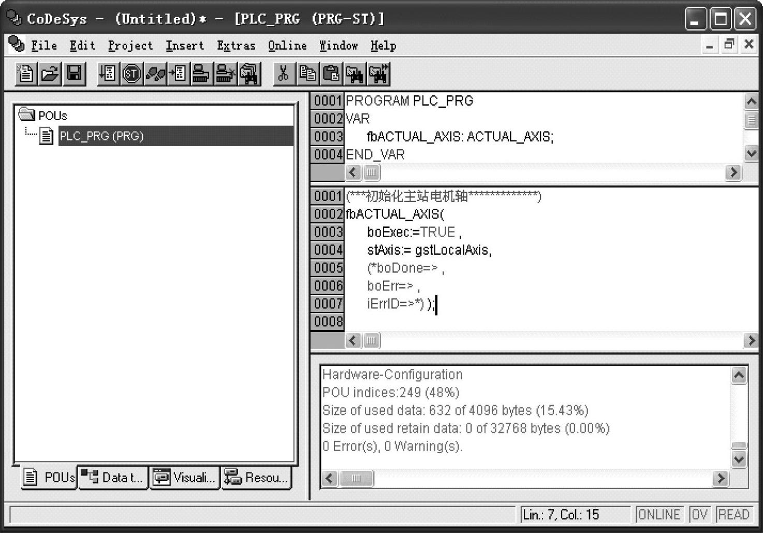Screen dimensions: 763x533
Task: Toggle a breakpoint using the toolbar icon
Action: coord(179,74)
